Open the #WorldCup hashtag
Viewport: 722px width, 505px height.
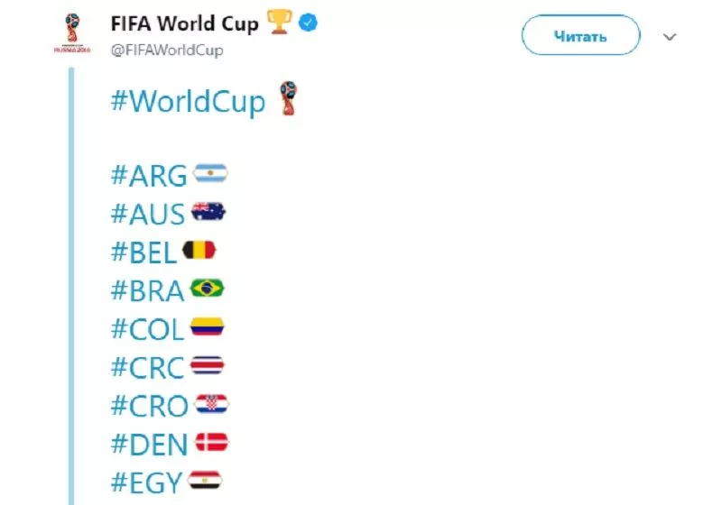click(188, 101)
